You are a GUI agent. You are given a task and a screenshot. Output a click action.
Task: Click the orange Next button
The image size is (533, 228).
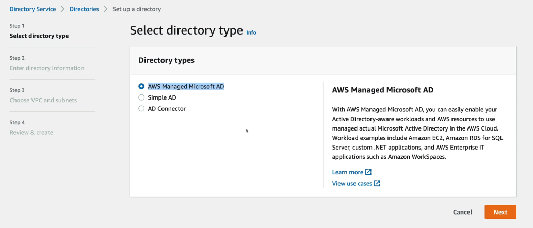pos(500,212)
